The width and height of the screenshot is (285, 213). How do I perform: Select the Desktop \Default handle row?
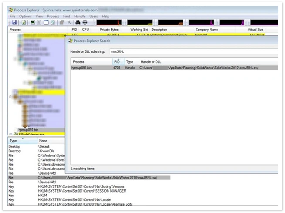(37, 147)
